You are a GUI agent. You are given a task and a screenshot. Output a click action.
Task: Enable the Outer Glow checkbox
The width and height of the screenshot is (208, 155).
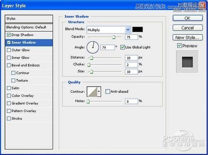[9, 50]
